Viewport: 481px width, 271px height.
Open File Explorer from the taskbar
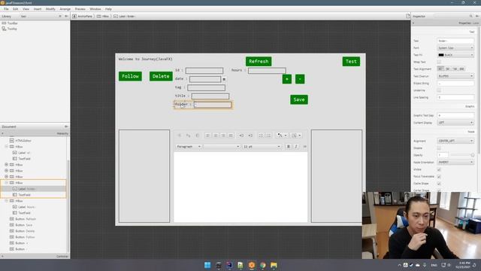click(274, 265)
